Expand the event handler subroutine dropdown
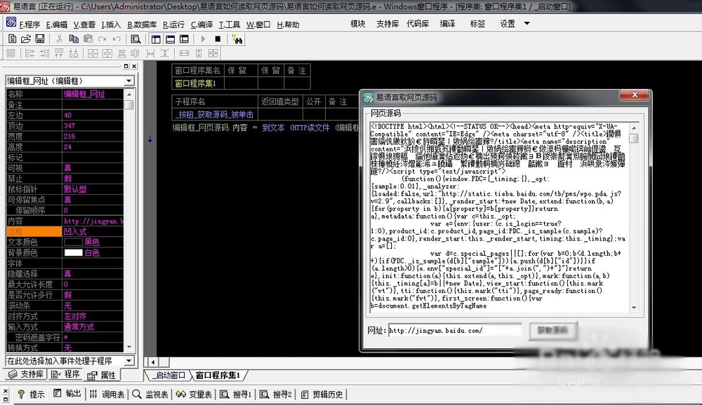This screenshot has height=405, width=702. point(128,361)
